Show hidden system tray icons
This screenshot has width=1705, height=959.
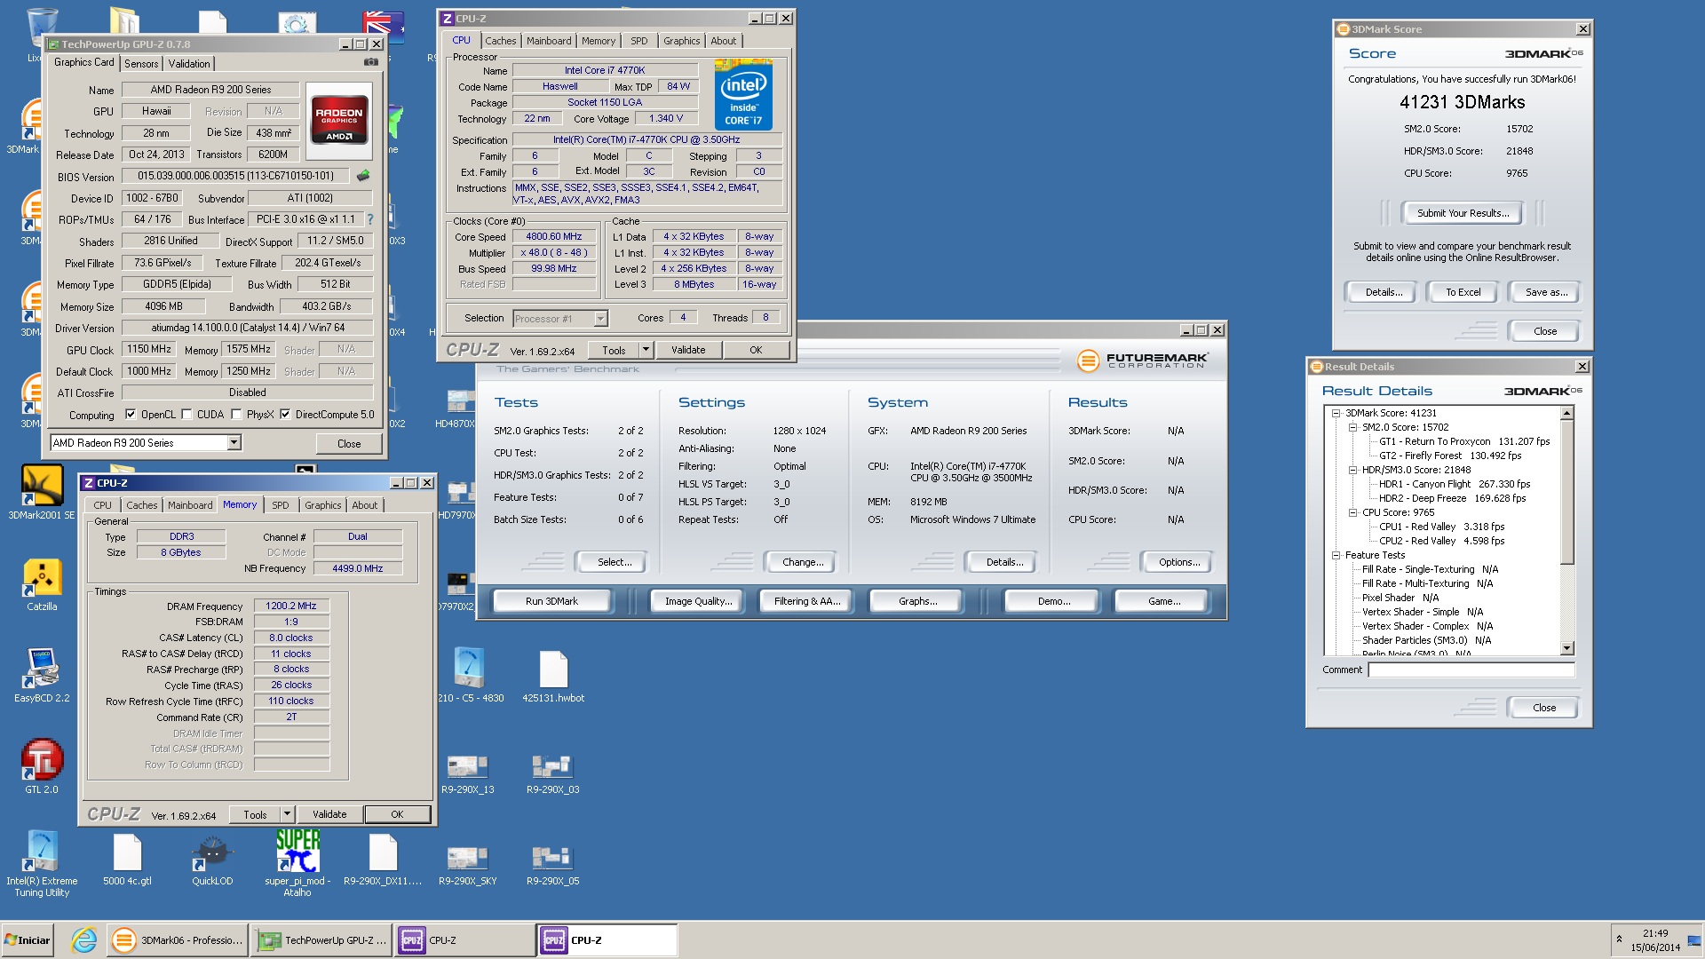point(1619,939)
